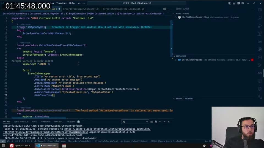Clear the output panel list icon
The width and height of the screenshot is (264, 148).
click(x=152, y=122)
